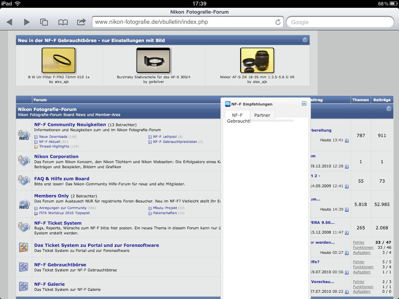Screen dimensions: 399x299
Task: Open Safari pages/tabs overview icon
Action: tap(44, 22)
